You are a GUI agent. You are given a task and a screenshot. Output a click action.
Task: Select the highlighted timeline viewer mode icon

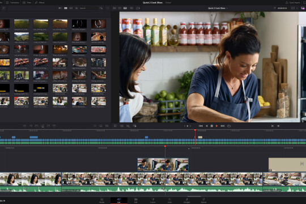point(125,8)
